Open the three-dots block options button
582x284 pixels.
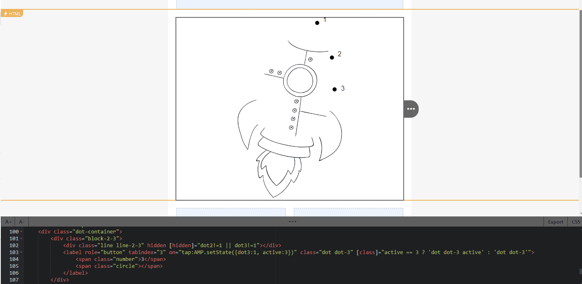click(x=411, y=109)
